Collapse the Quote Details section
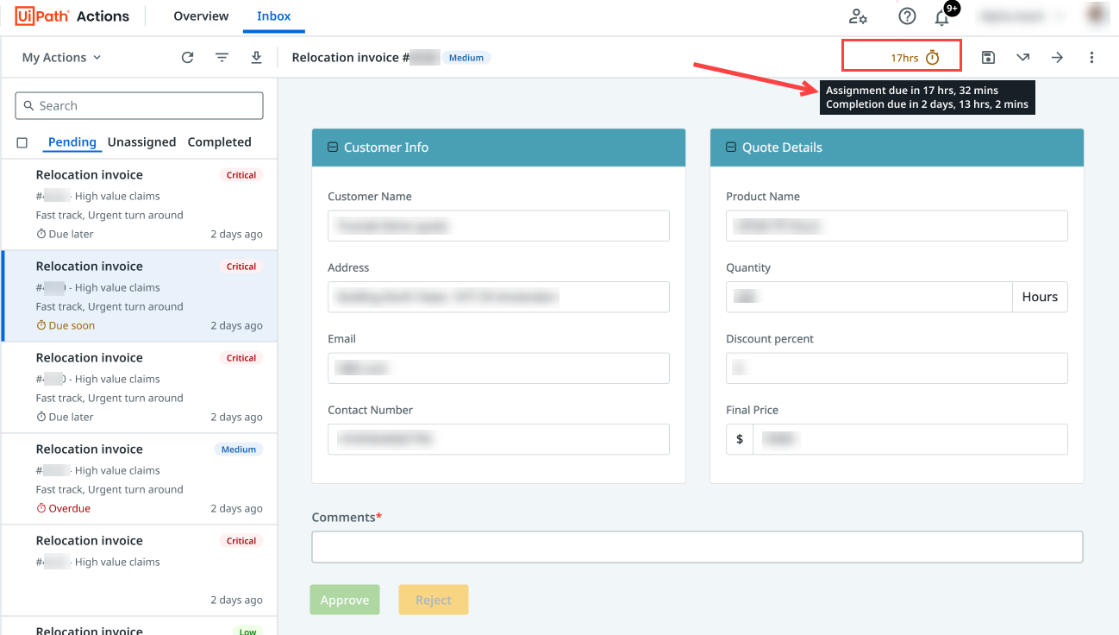The image size is (1119, 635). coord(731,148)
